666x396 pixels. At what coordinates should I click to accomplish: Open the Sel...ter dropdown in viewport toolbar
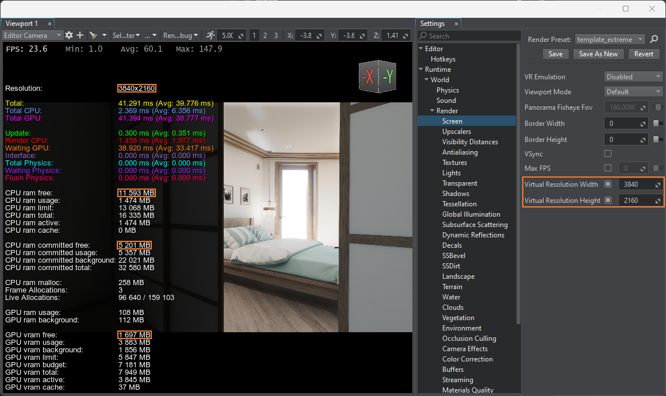point(126,35)
